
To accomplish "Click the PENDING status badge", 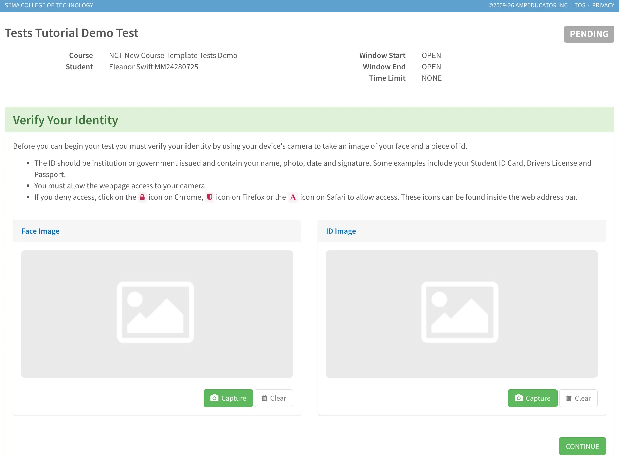I will (x=589, y=34).
